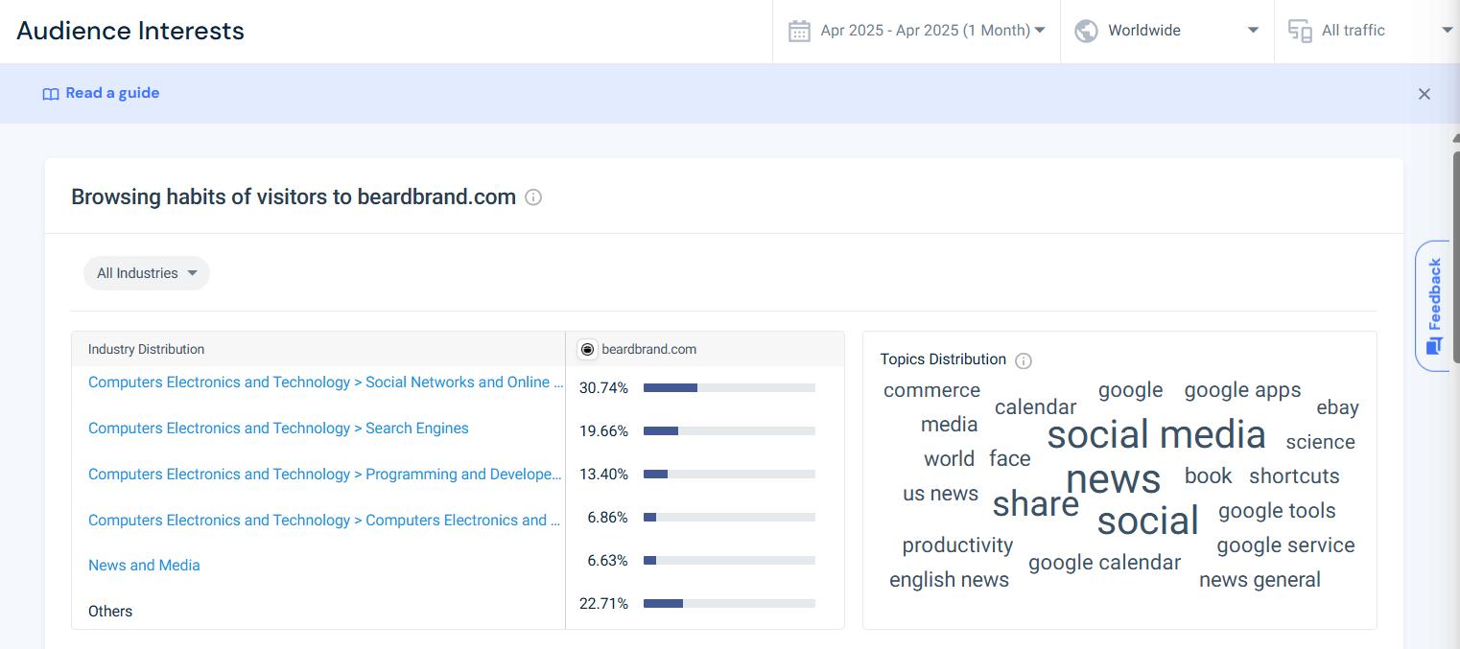Click the 'shortcuts' topic word
Screen dimensions: 1460x649
coord(1294,476)
